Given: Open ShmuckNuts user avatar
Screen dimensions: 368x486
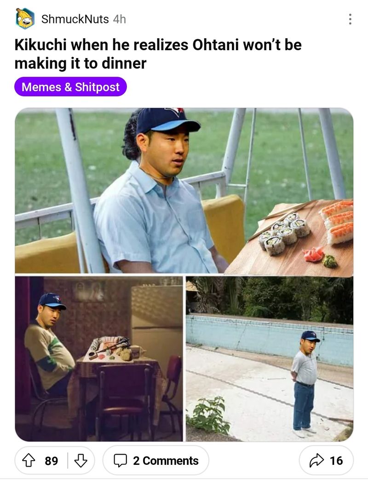Looking at the screenshot, I should click(25, 19).
